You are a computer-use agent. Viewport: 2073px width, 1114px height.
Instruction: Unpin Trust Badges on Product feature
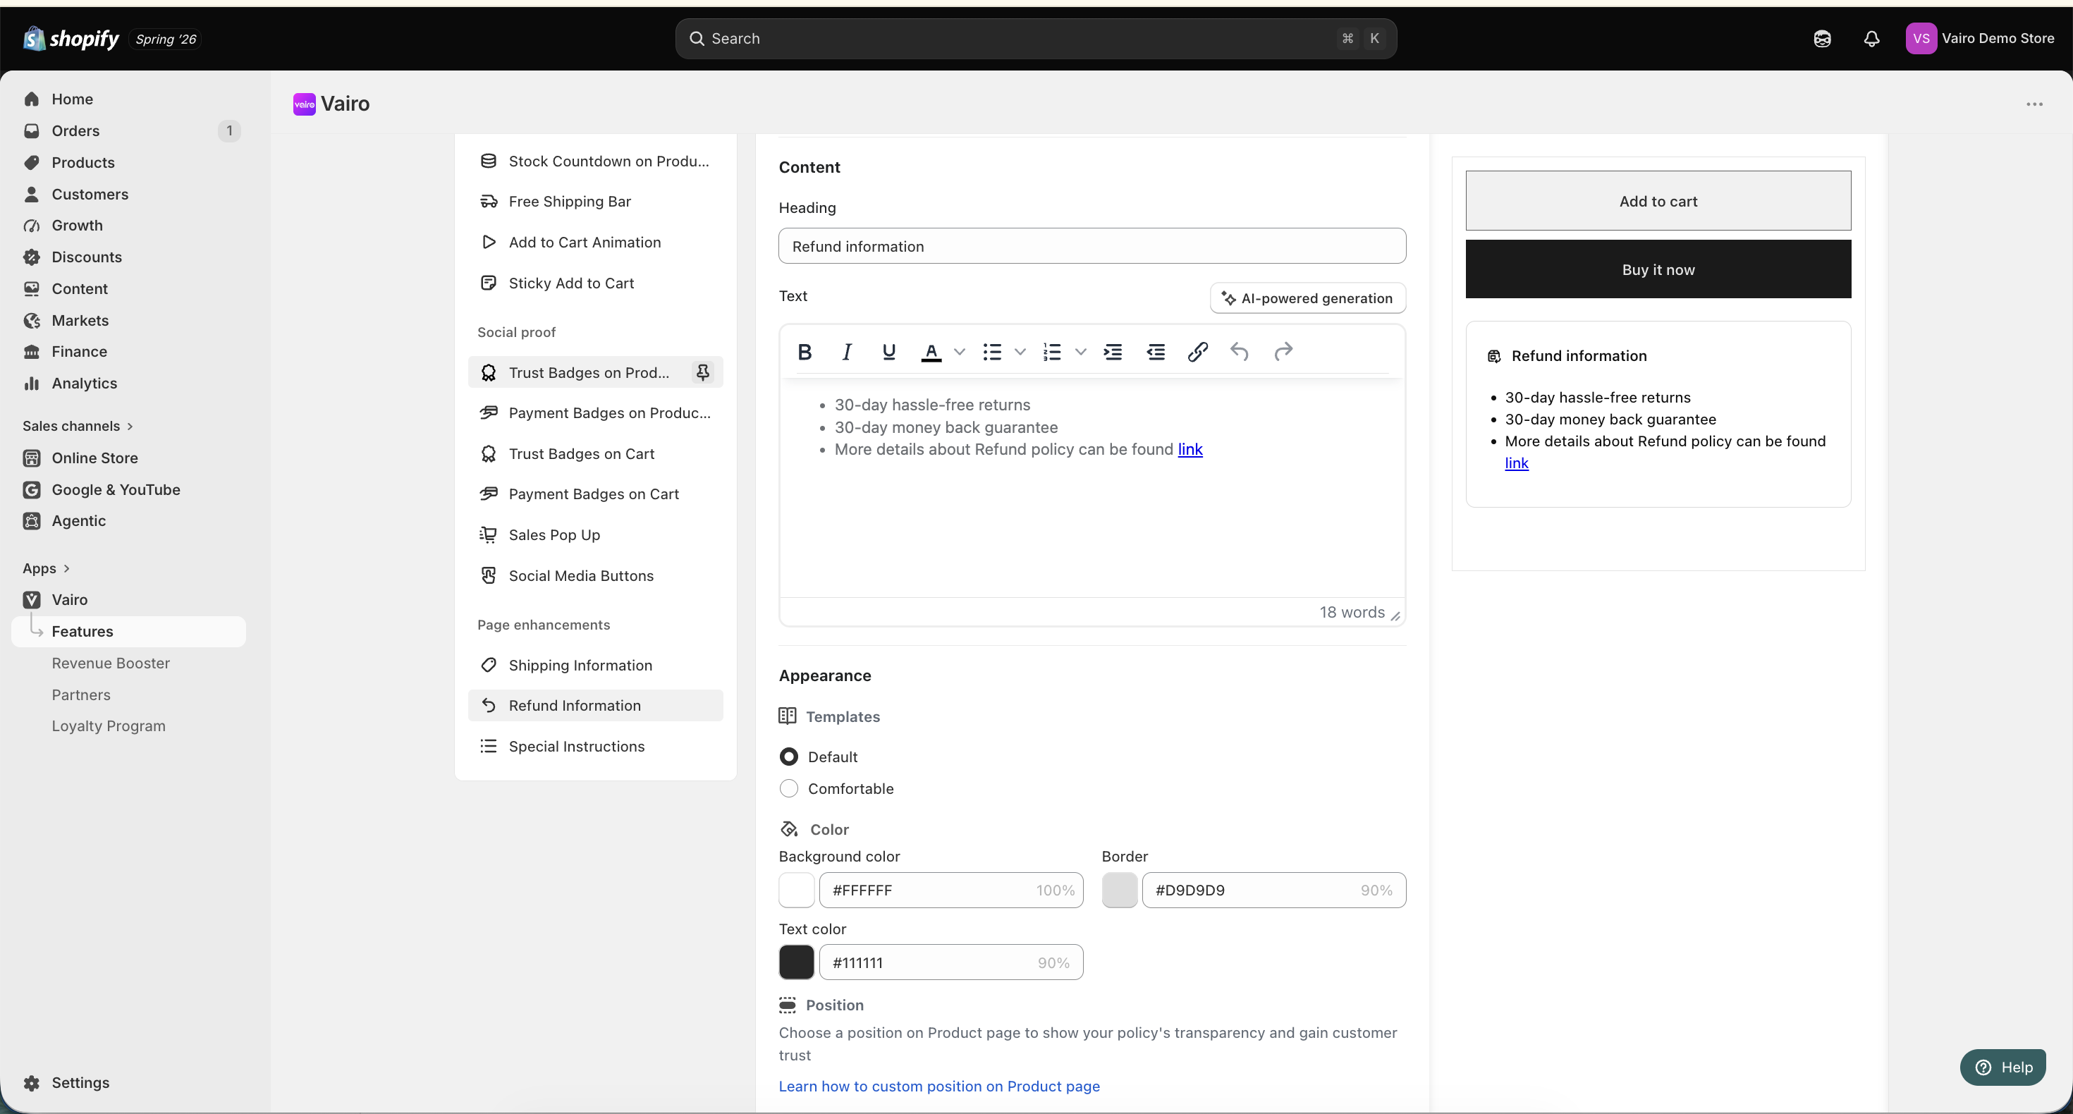(x=702, y=372)
